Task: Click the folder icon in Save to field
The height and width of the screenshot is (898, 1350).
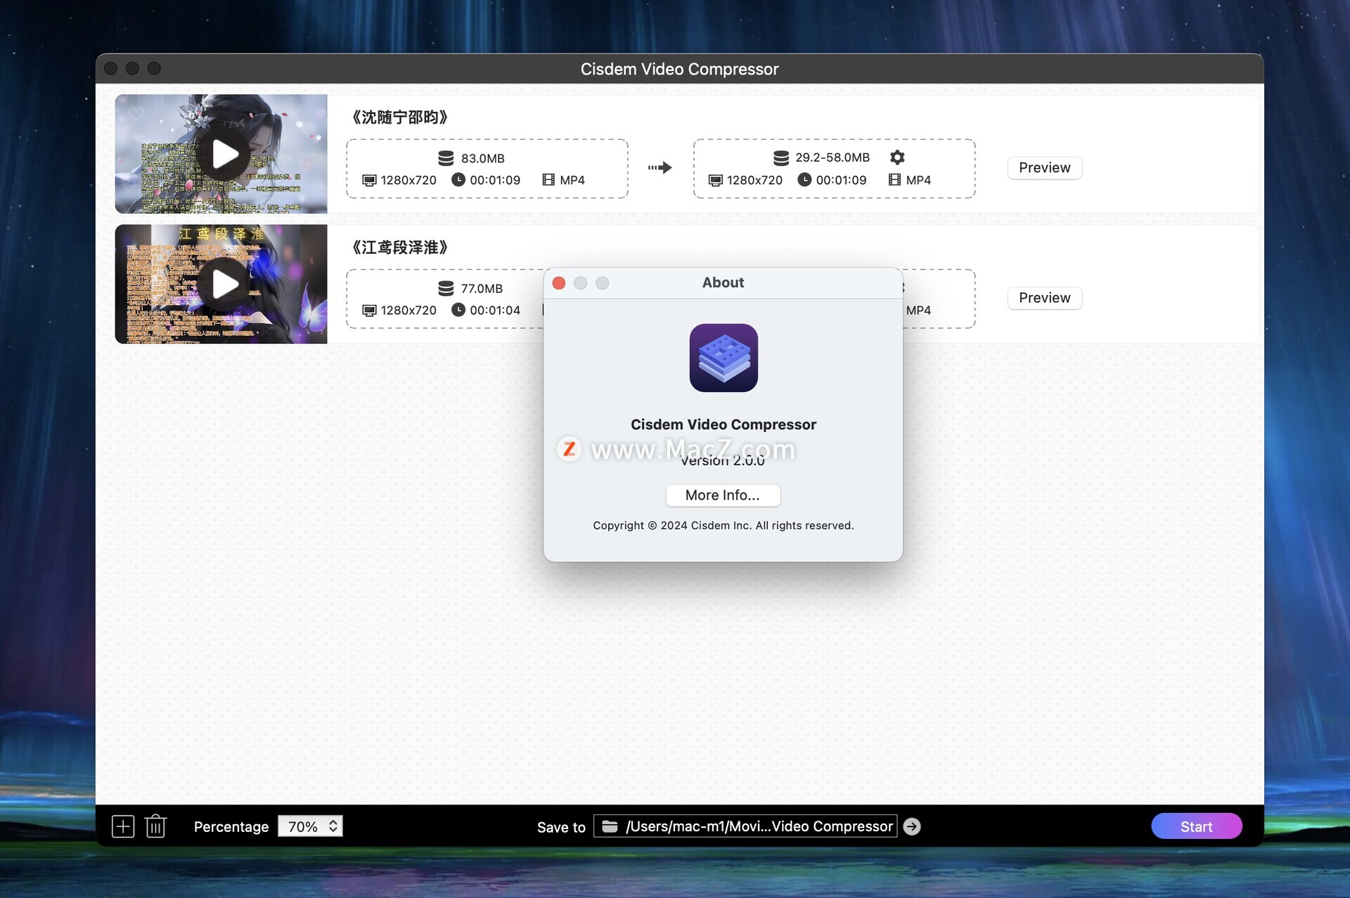Action: click(x=610, y=826)
